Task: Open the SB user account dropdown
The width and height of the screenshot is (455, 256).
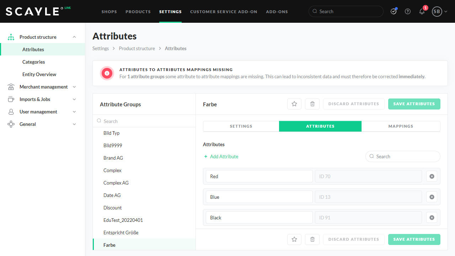Action: click(x=439, y=11)
